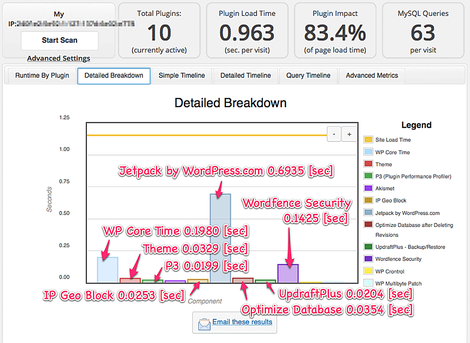Viewport: 470px width, 343px height.
Task: Show the Advanced Metrics tab
Action: point(372,76)
